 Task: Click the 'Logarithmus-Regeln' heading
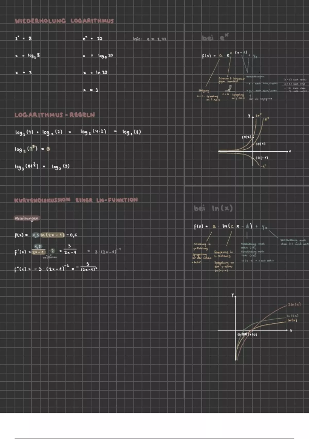click(55, 115)
